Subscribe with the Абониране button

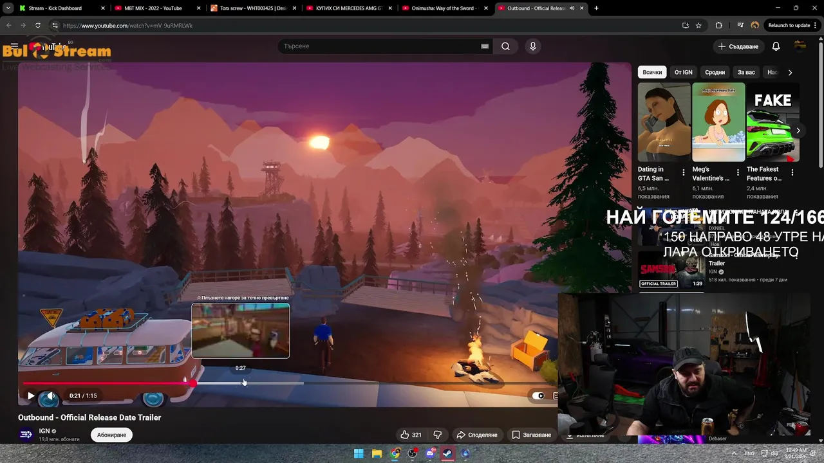coord(111,435)
